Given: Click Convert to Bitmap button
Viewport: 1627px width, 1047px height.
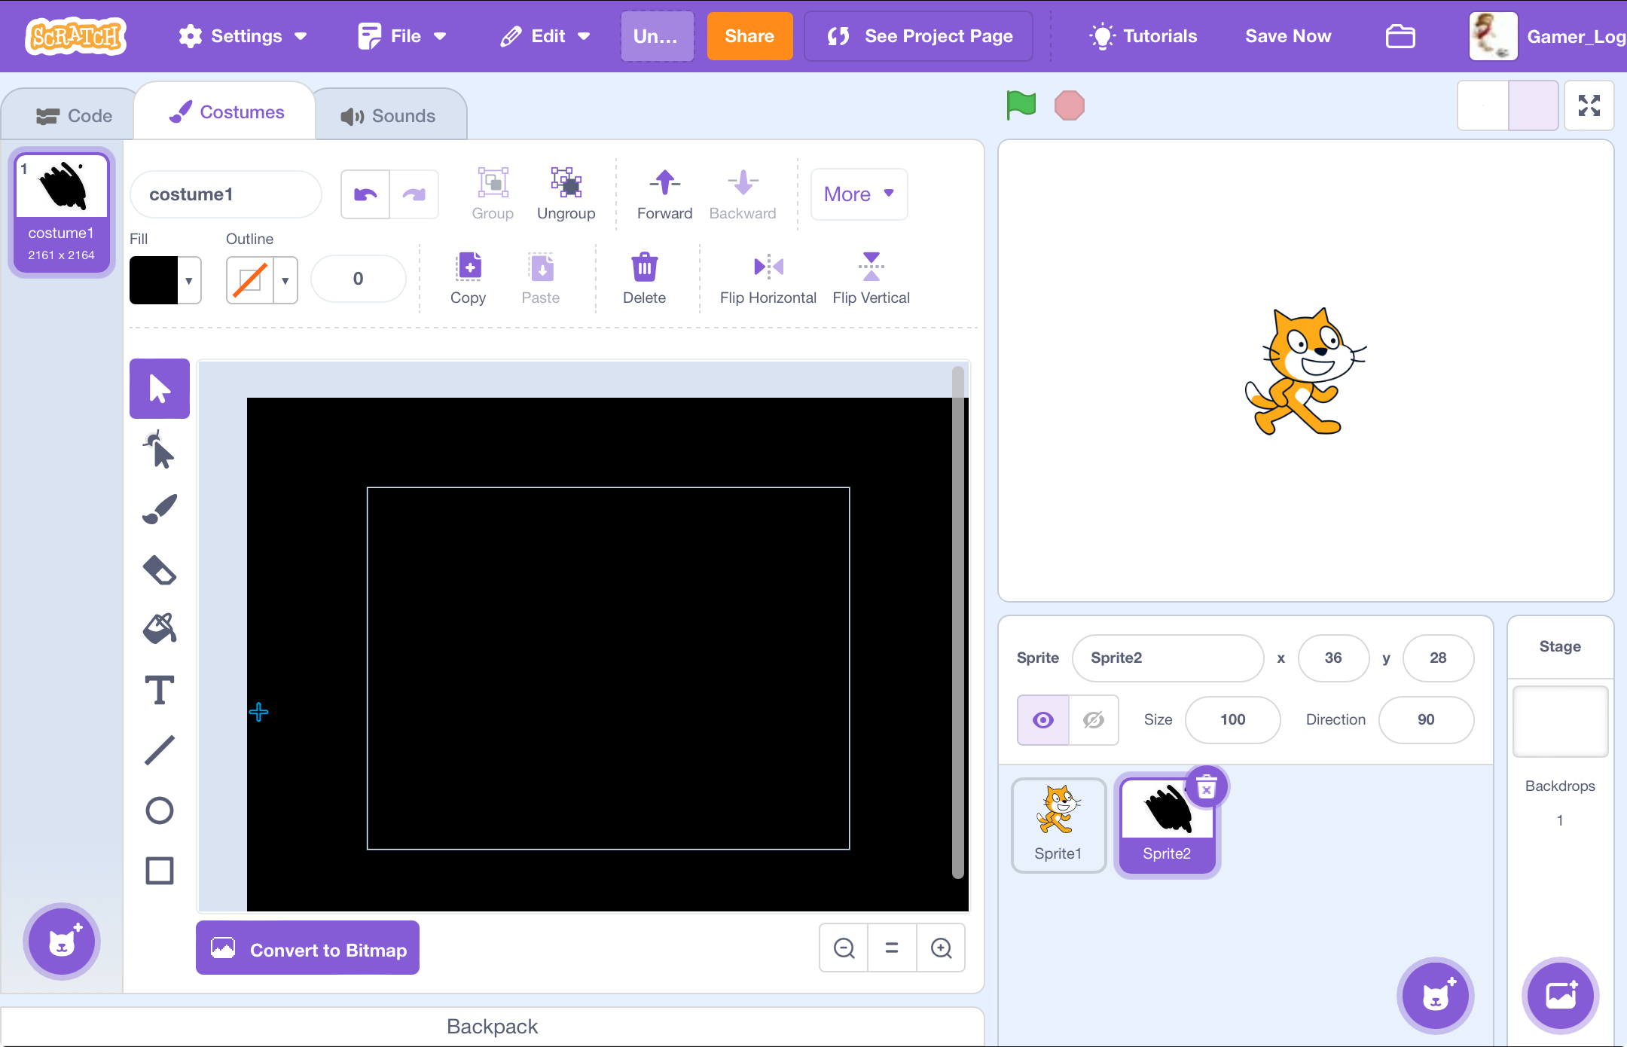Looking at the screenshot, I should point(308,949).
